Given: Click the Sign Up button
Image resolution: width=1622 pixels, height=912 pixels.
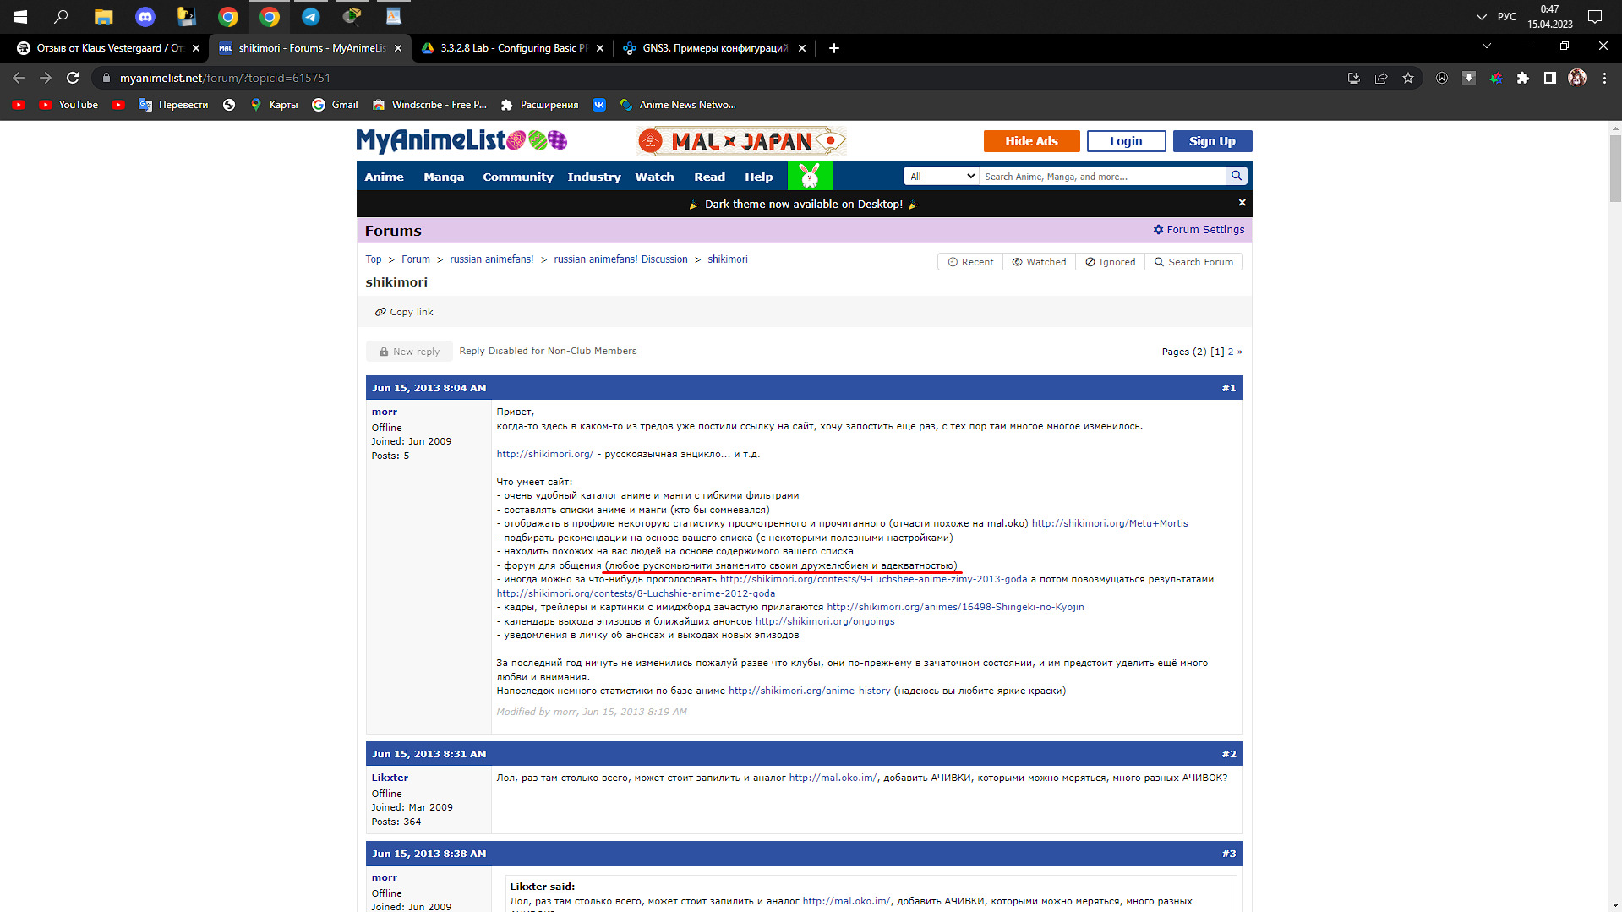Looking at the screenshot, I should pyautogui.click(x=1211, y=141).
